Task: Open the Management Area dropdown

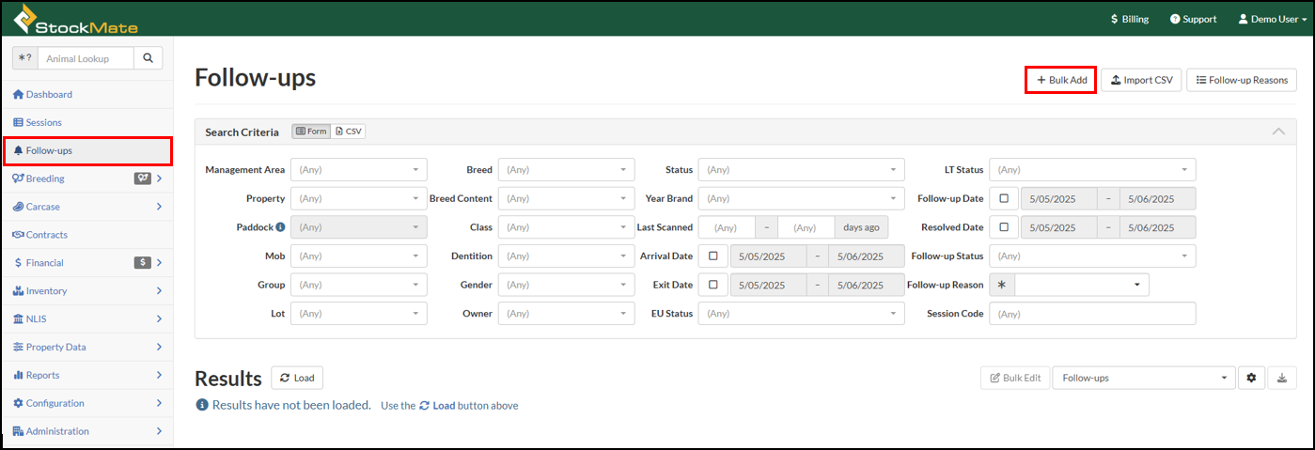Action: [x=359, y=170]
